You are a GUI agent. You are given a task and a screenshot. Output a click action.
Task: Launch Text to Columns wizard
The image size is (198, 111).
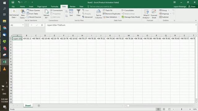point(98,14)
